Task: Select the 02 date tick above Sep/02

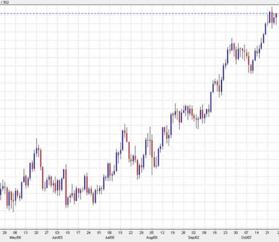Action: click(x=194, y=233)
